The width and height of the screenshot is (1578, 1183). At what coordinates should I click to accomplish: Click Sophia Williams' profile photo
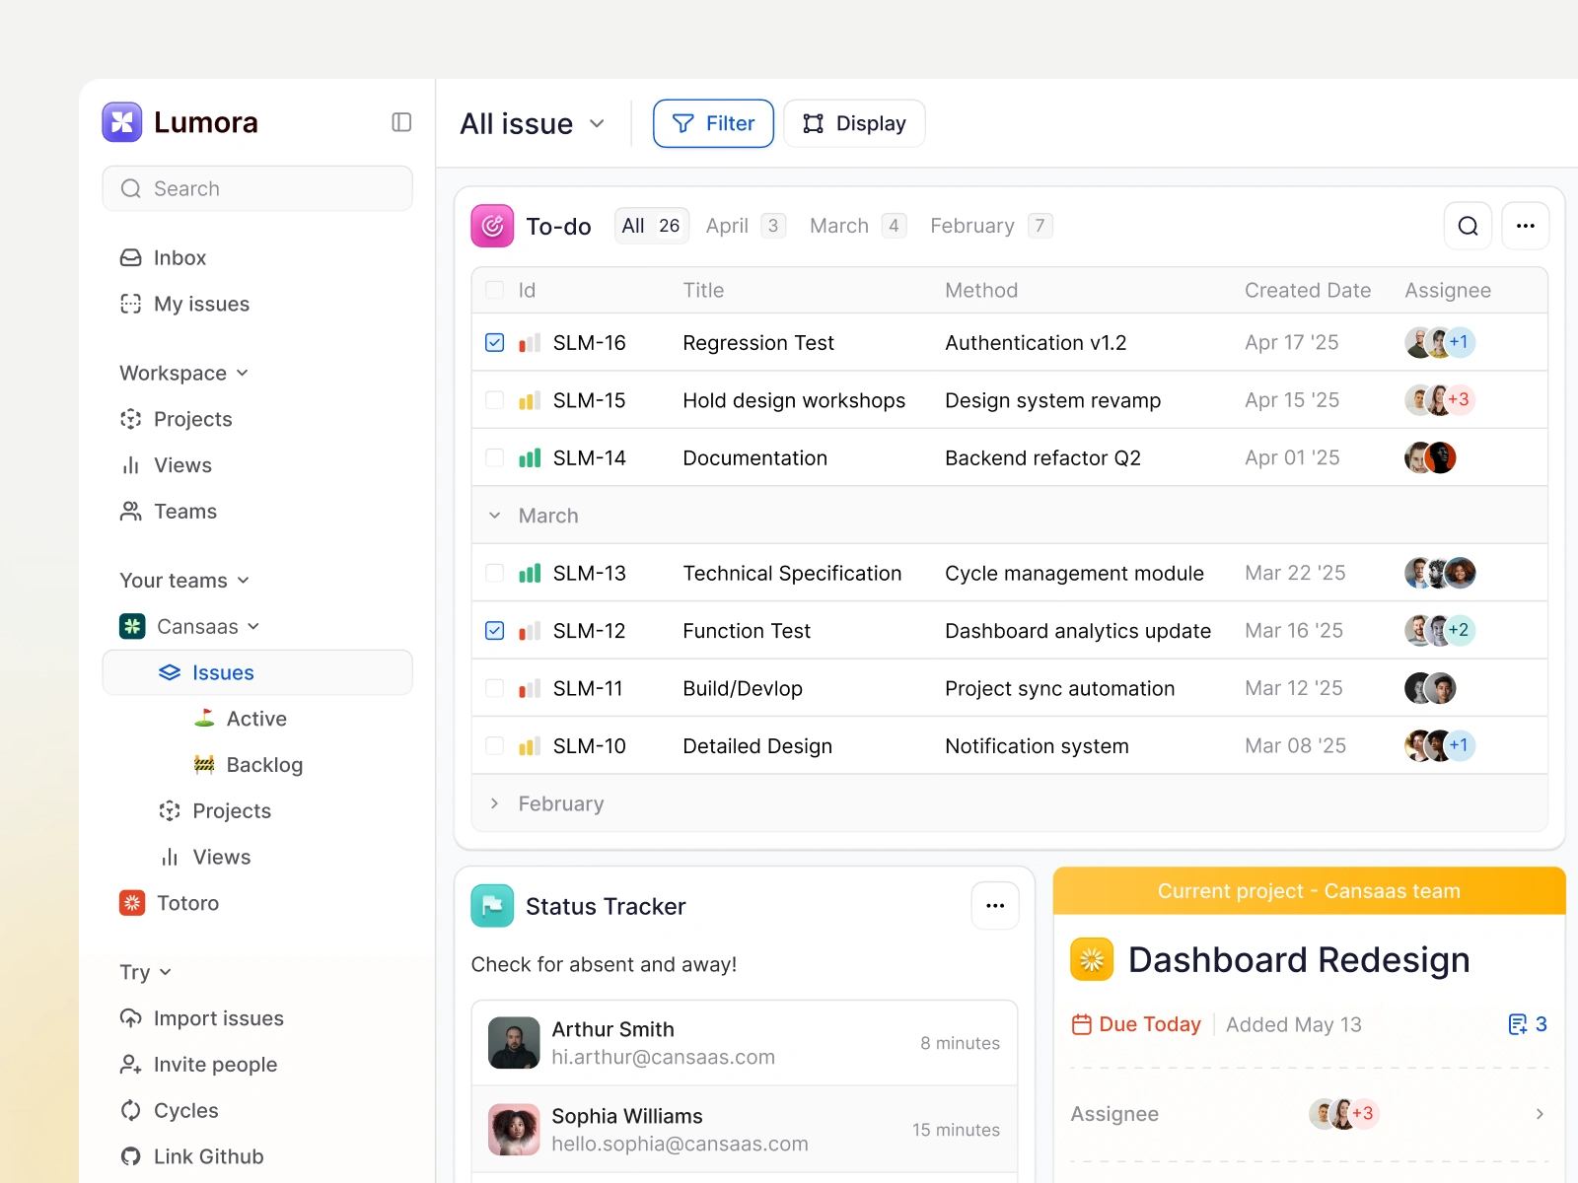pos(514,1130)
